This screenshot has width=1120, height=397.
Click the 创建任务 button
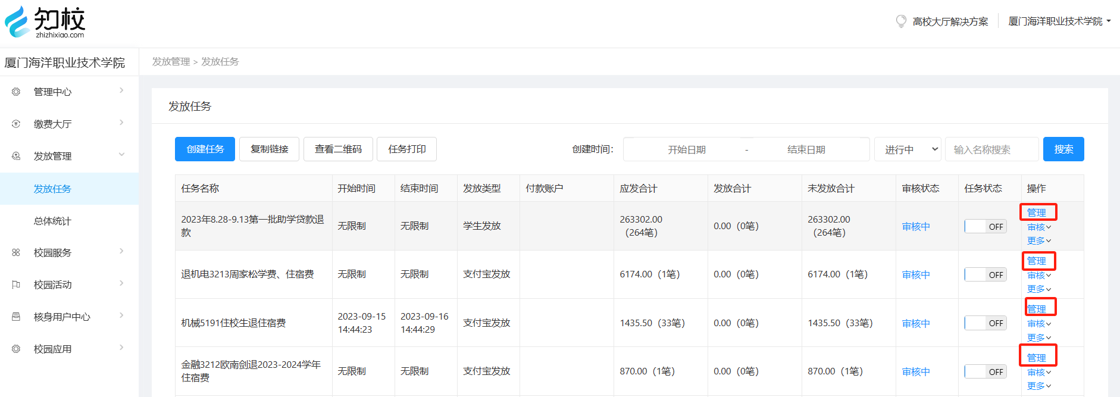coord(205,149)
